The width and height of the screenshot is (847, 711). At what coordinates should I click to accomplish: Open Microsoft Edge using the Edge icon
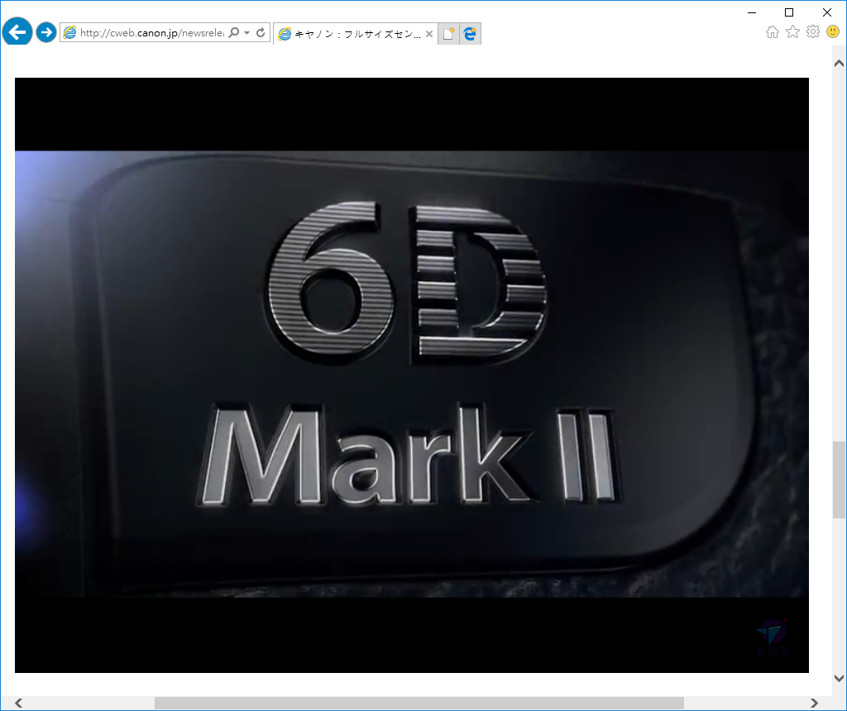coord(470,33)
